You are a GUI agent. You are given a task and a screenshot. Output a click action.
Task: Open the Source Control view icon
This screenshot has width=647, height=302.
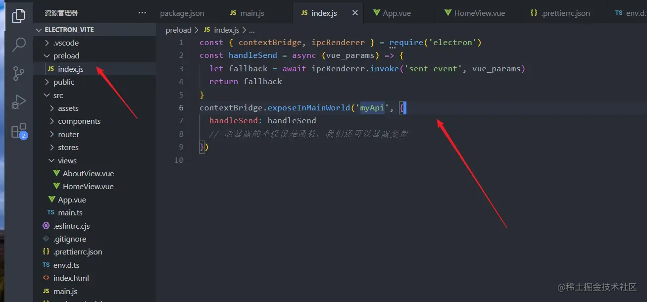18,73
